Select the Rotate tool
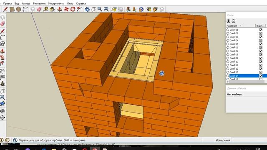This screenshot has height=150, width=267. click(x=73, y=9)
